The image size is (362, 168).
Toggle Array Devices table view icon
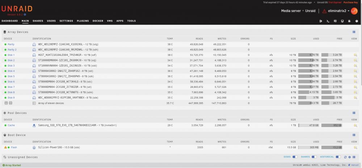click(x=354, y=32)
